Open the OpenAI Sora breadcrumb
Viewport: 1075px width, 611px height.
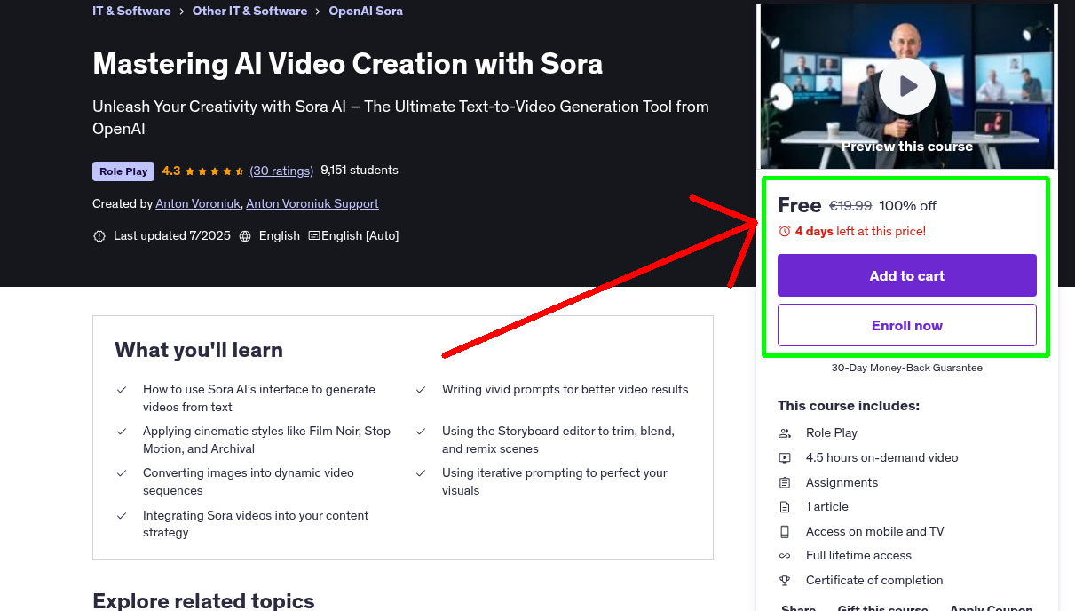(366, 12)
